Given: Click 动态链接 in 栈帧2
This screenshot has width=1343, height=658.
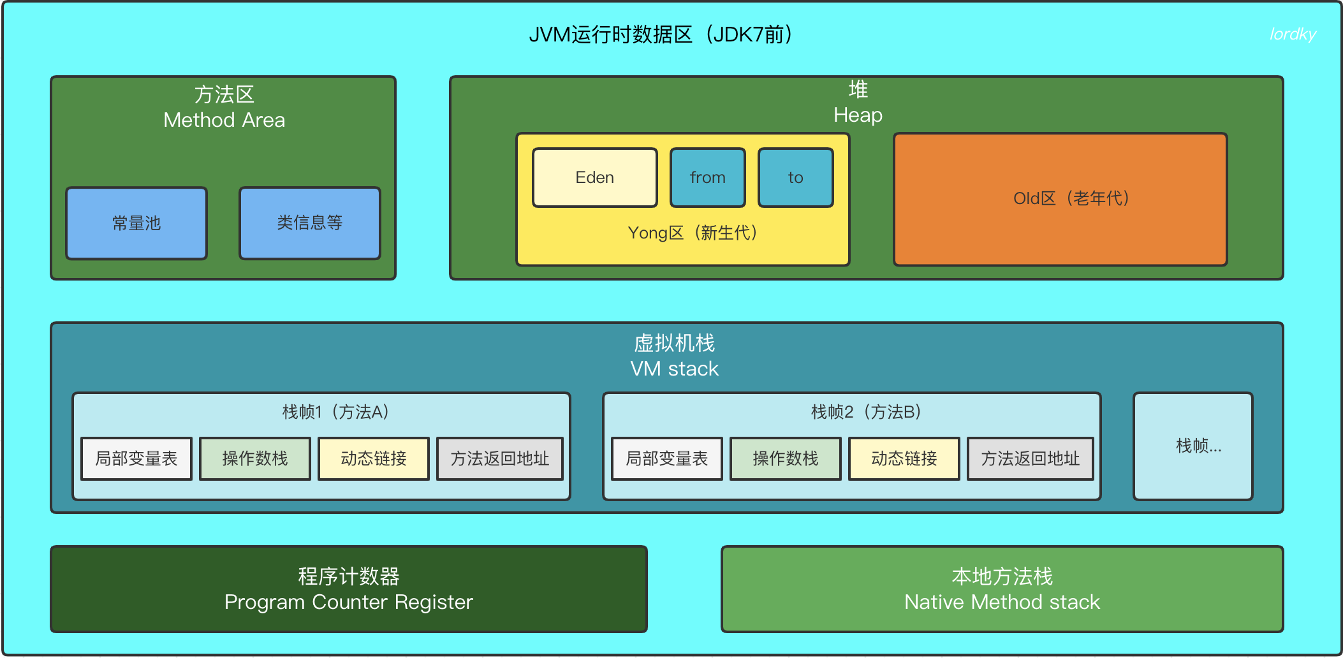Looking at the screenshot, I should 904,458.
